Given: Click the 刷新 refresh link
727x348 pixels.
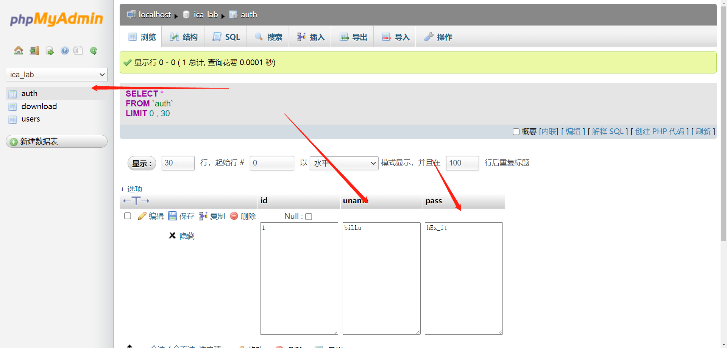Looking at the screenshot, I should click(703, 131).
